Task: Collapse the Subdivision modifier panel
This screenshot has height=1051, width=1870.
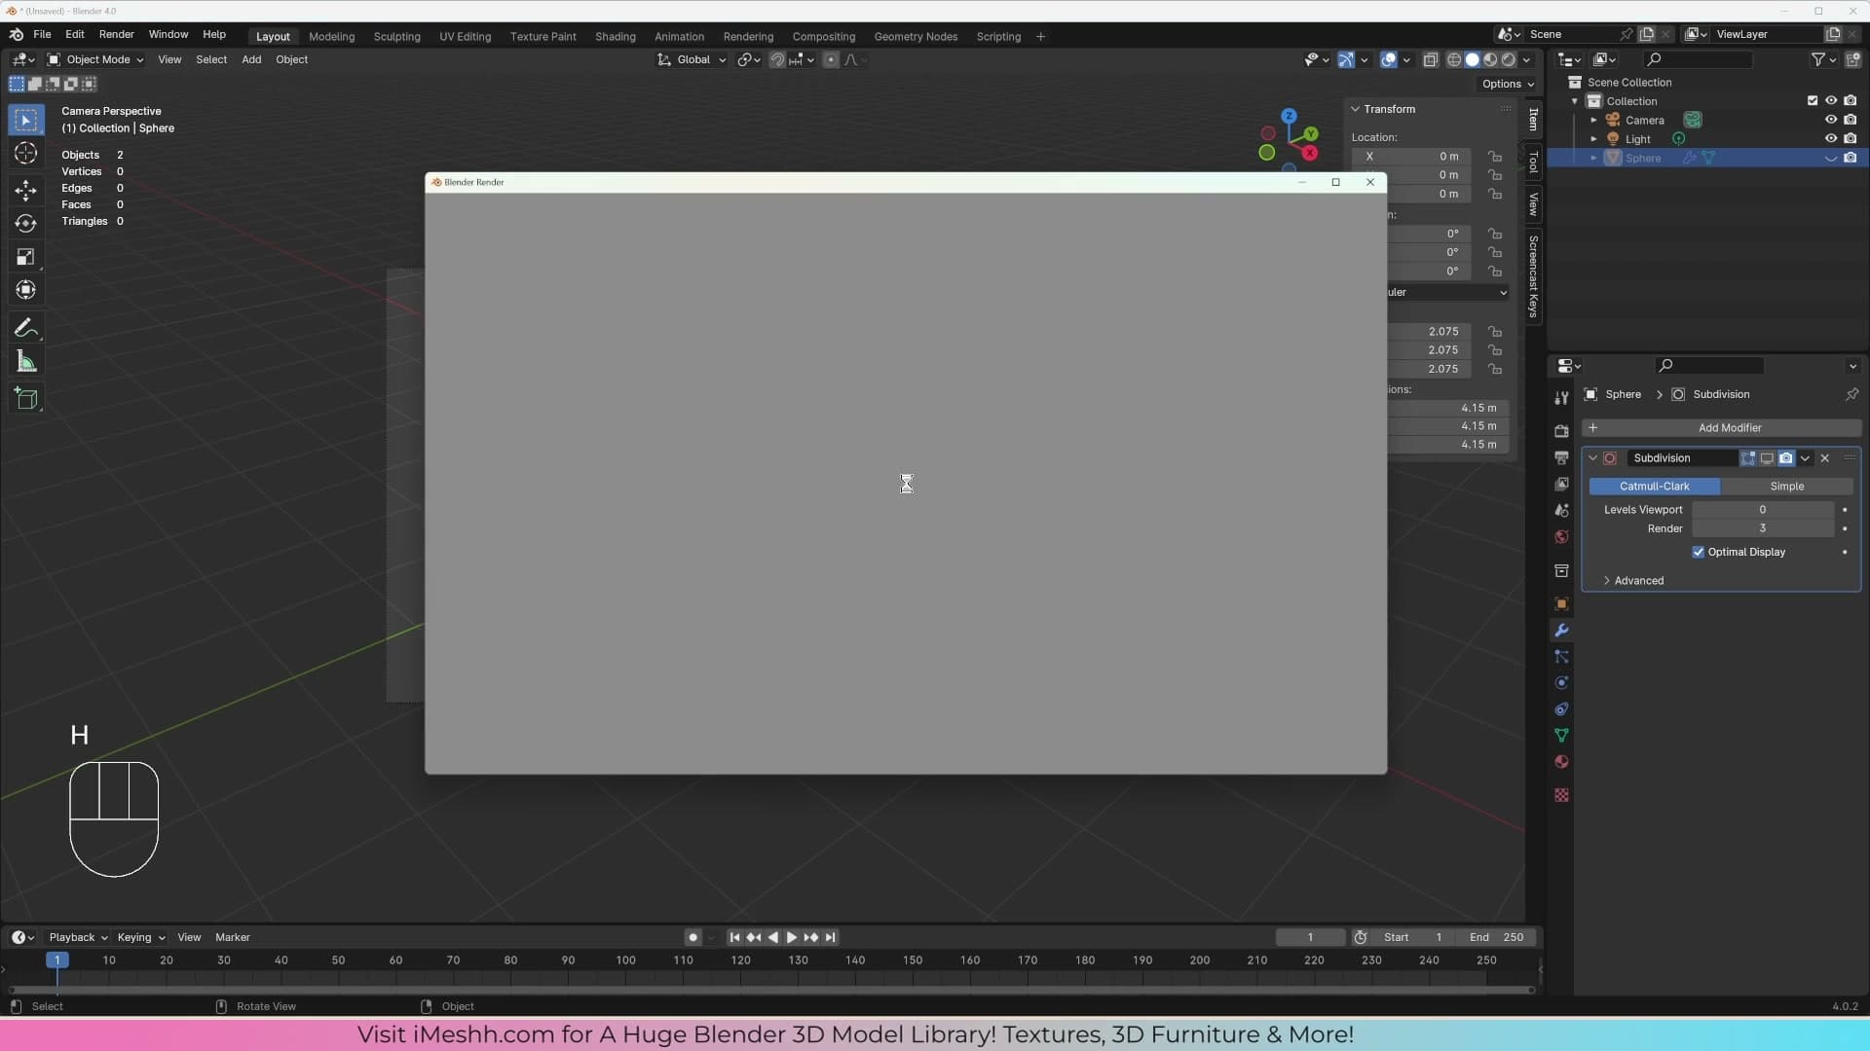Action: 1593,458
